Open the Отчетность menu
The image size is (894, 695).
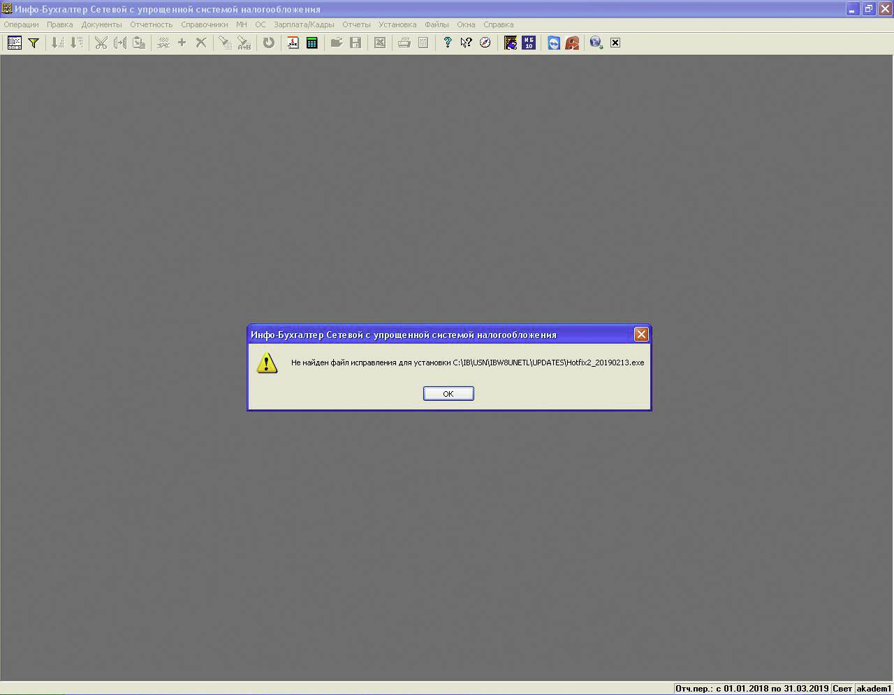[152, 24]
